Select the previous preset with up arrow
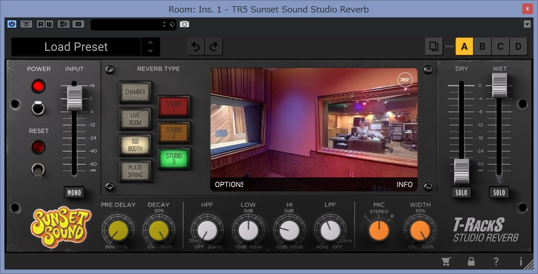538x274 pixels. tap(150, 42)
